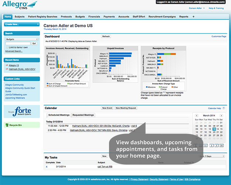
Task: Open the Subjects tab
Action: click(x=20, y=17)
